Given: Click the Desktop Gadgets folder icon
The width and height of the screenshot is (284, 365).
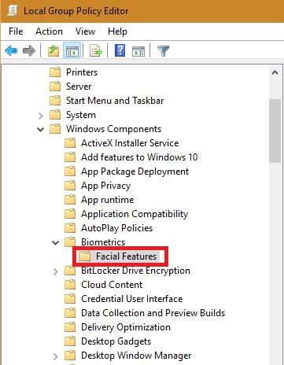Looking at the screenshot, I should [70, 341].
